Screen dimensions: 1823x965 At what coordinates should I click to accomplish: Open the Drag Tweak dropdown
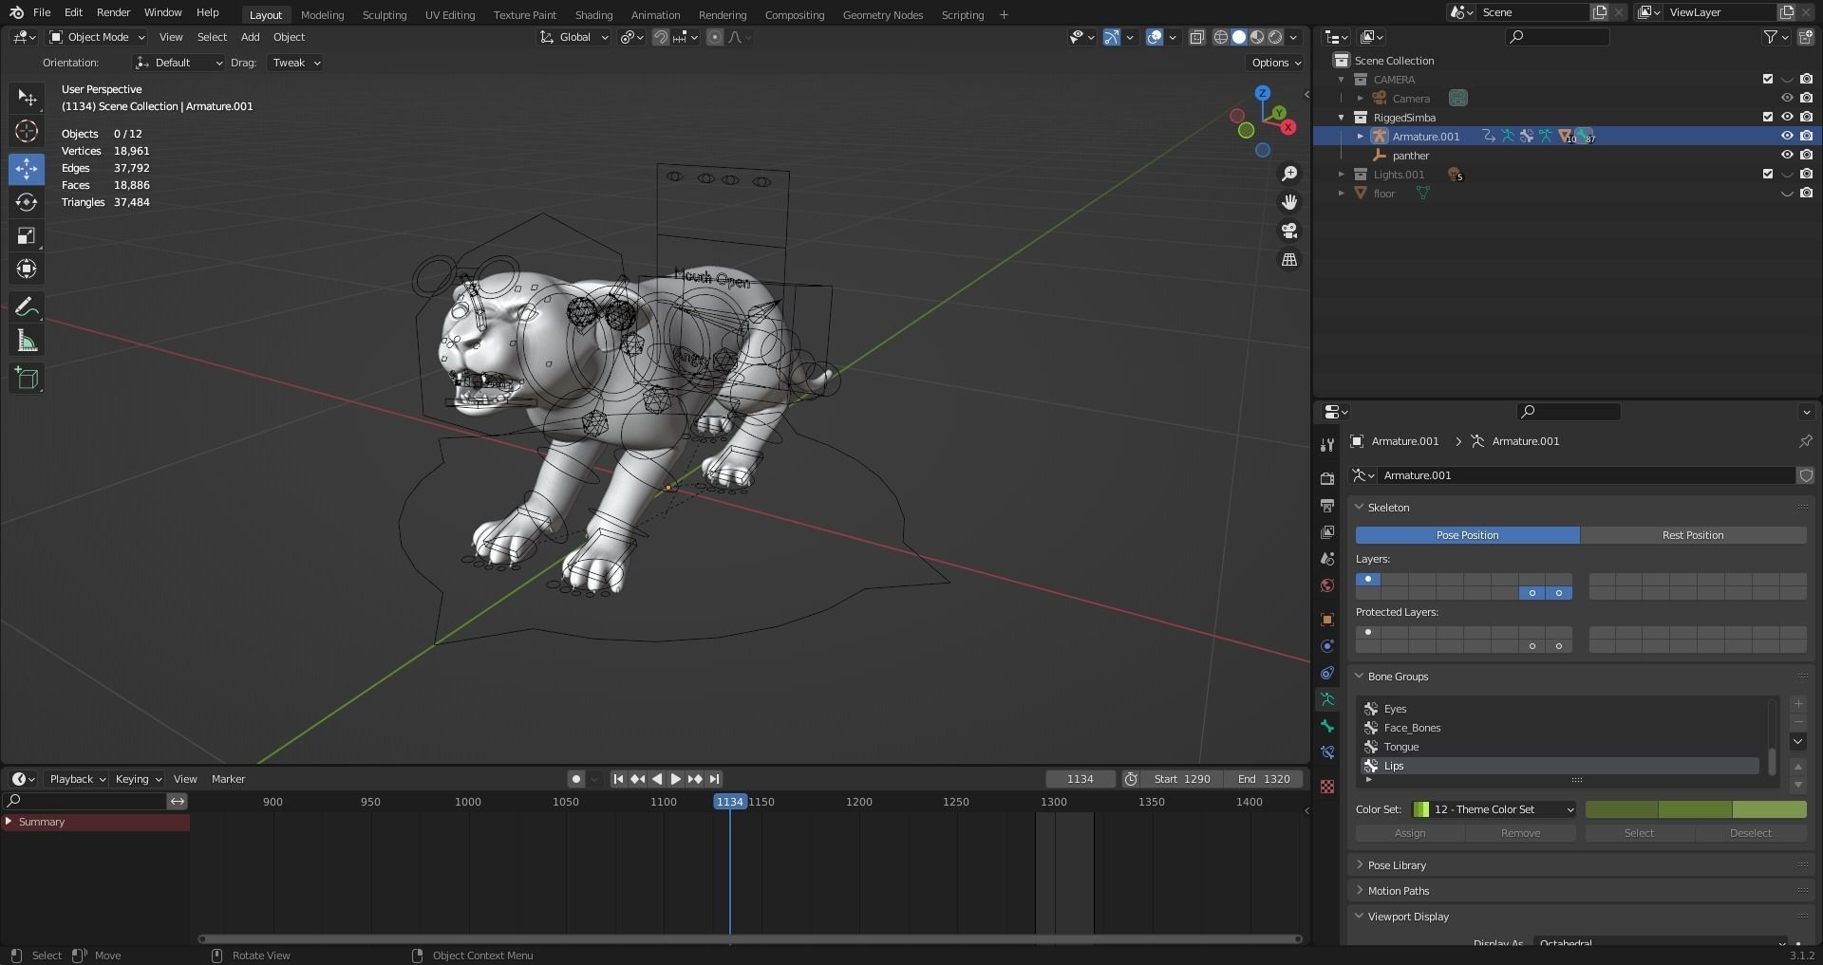[294, 63]
